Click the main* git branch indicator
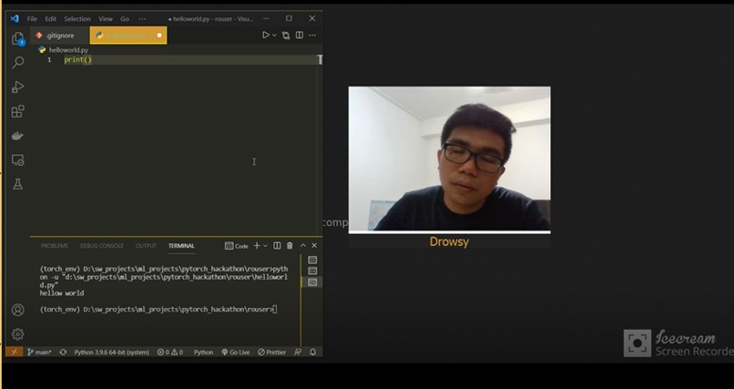 (39, 352)
